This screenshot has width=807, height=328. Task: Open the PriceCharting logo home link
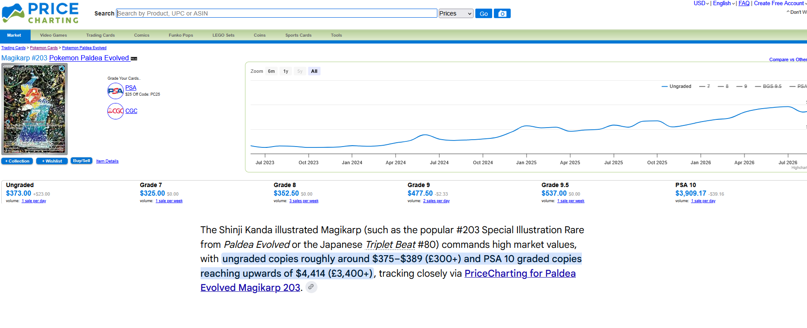tap(41, 13)
